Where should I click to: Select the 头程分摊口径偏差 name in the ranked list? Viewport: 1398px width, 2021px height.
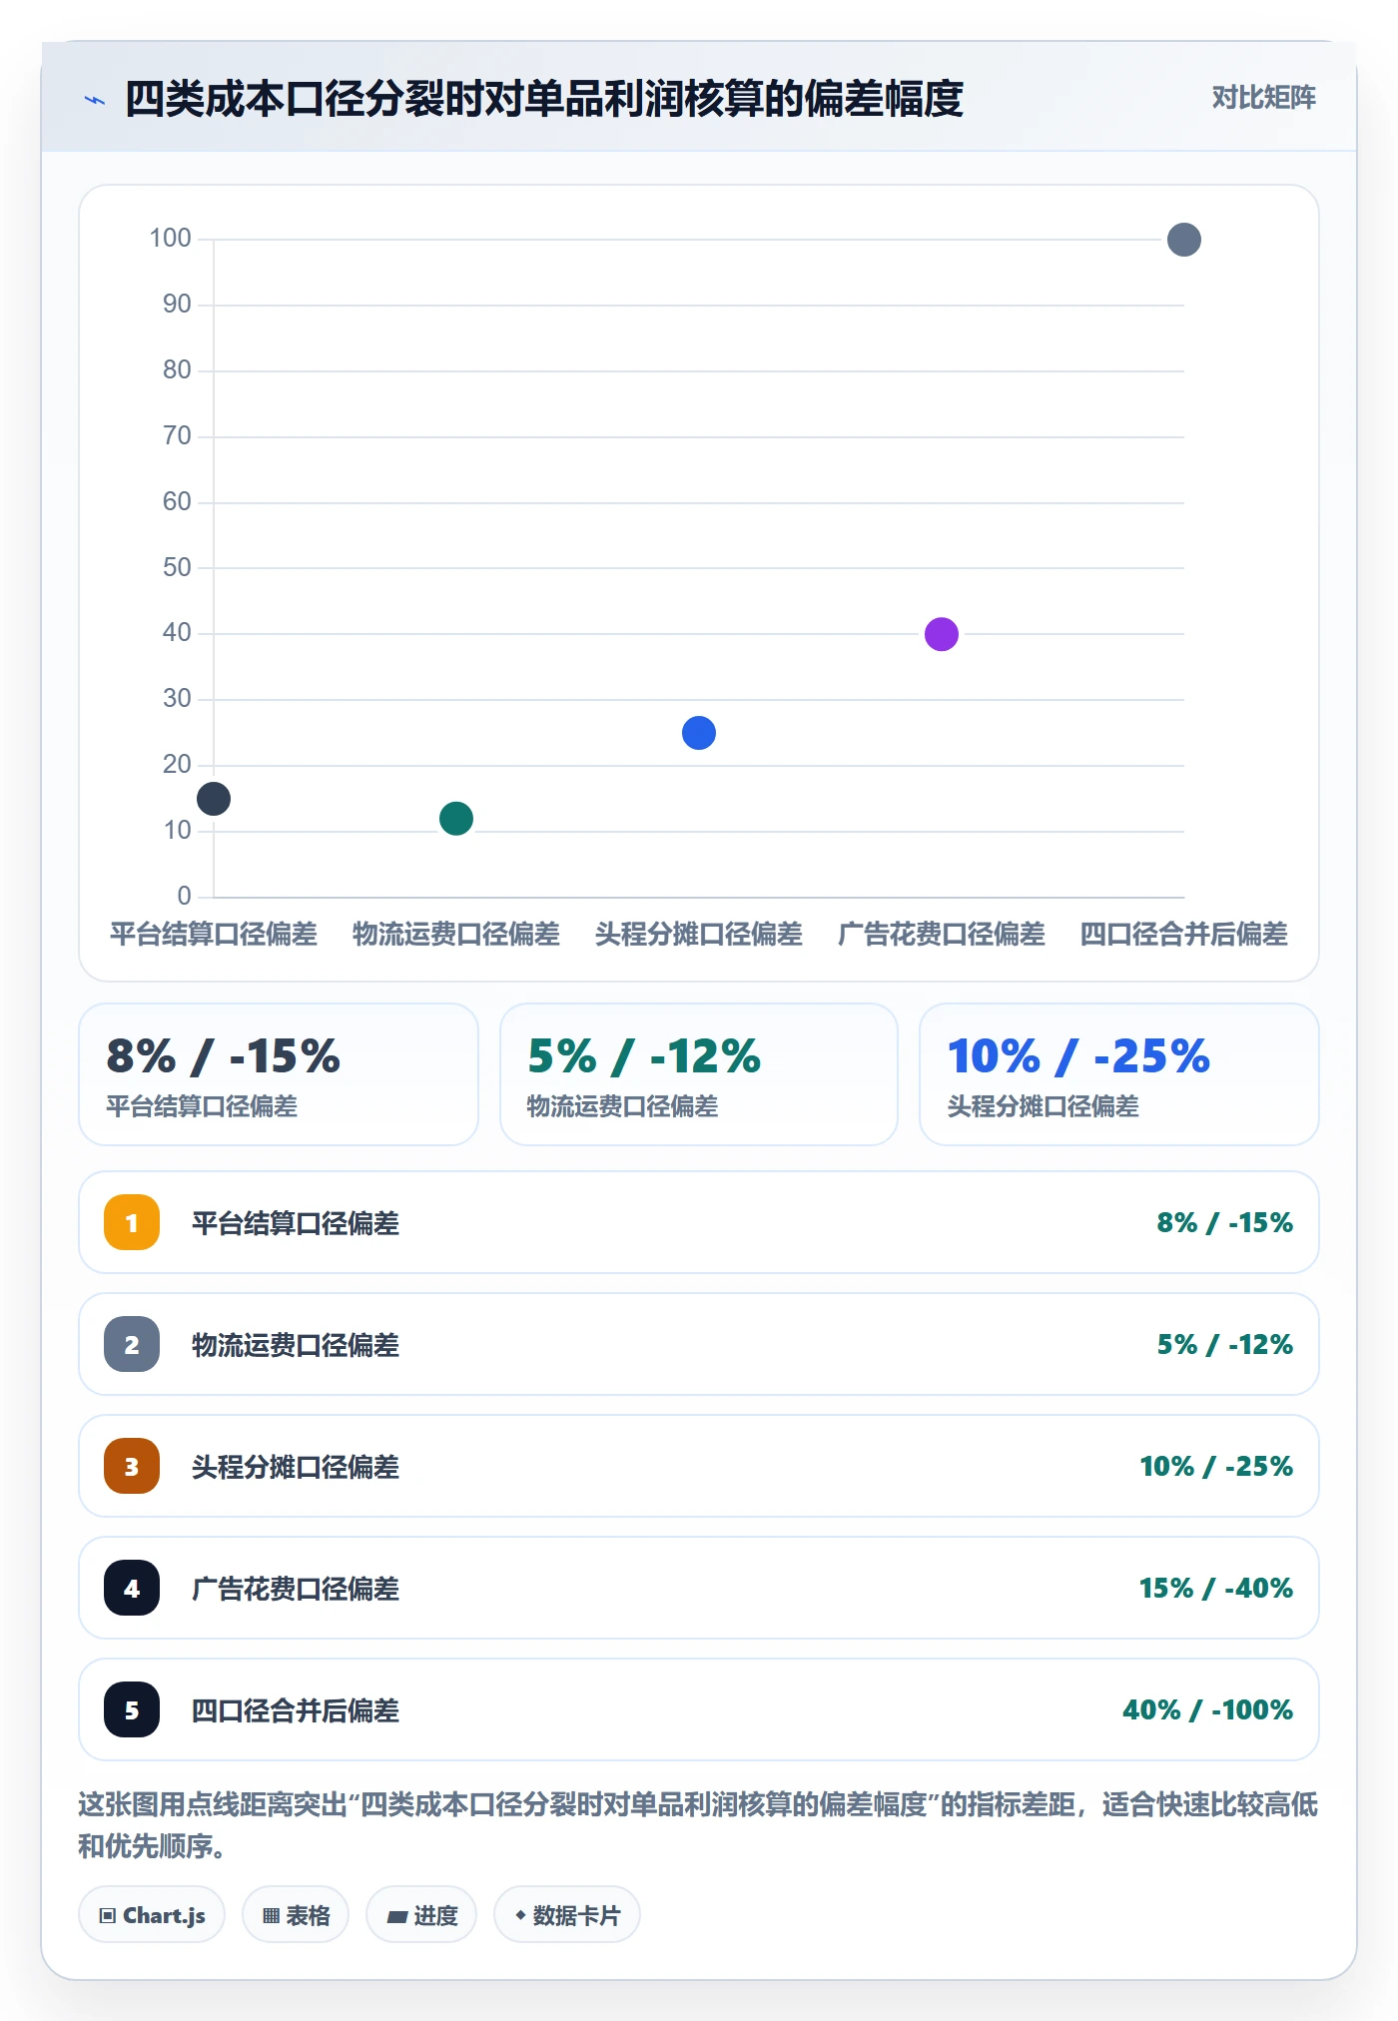pos(296,1467)
